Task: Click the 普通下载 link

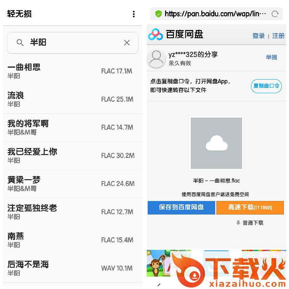Action: [253, 223]
